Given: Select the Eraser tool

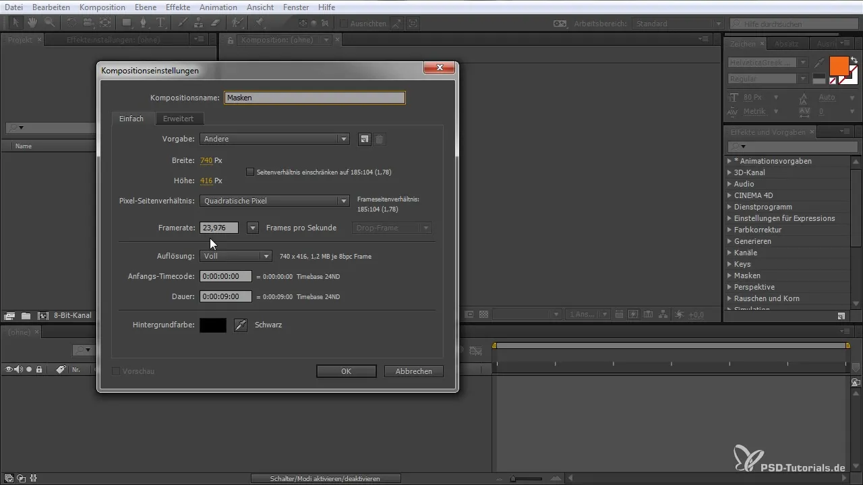Looking at the screenshot, I should click(215, 22).
